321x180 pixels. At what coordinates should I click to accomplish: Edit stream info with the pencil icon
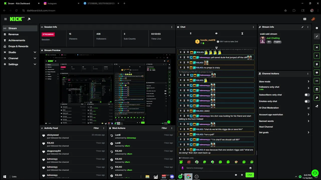[302, 27]
